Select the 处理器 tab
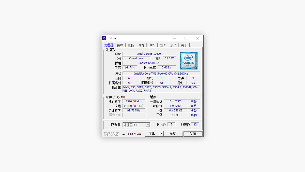The width and height of the screenshot is (305, 172). click(x=109, y=45)
